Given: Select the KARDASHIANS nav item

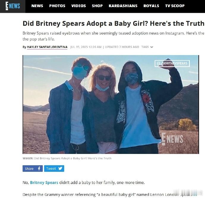Looking at the screenshot, I should (123, 6).
